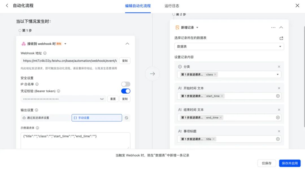305x169 pixels.
Task: Remove the 开始时间 文本 field
Action: (279, 88)
